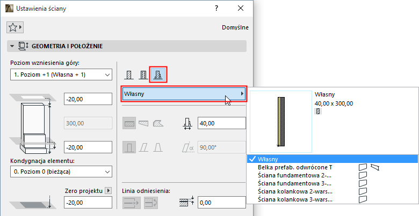419x216 pixels.
Task: Click the top offset field showing -20,00
Action: [x=88, y=99]
